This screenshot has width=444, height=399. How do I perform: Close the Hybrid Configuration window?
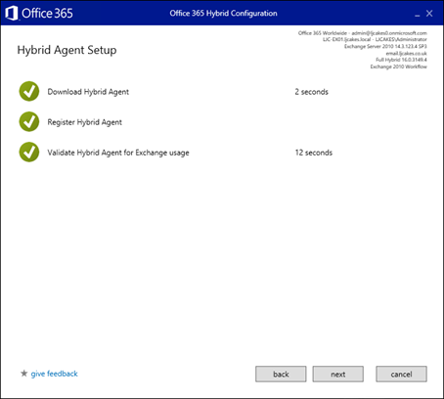tap(429, 14)
